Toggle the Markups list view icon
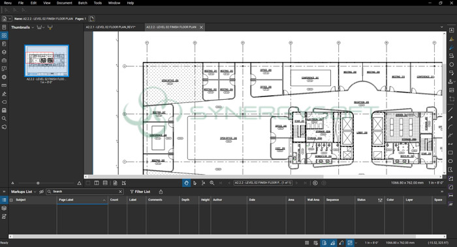457x247 pixels. coord(4,200)
